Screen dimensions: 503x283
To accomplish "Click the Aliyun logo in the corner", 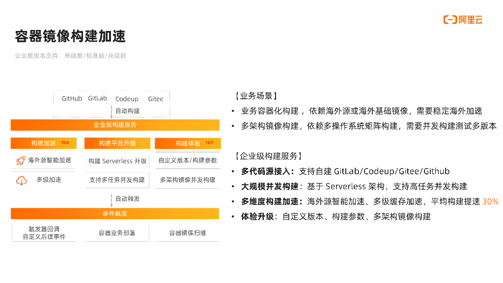I will click(463, 20).
